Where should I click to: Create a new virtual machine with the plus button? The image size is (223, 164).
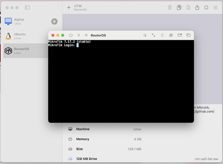(69, 8)
